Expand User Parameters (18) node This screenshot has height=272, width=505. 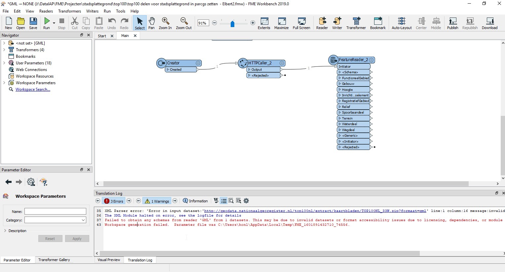coord(4,63)
